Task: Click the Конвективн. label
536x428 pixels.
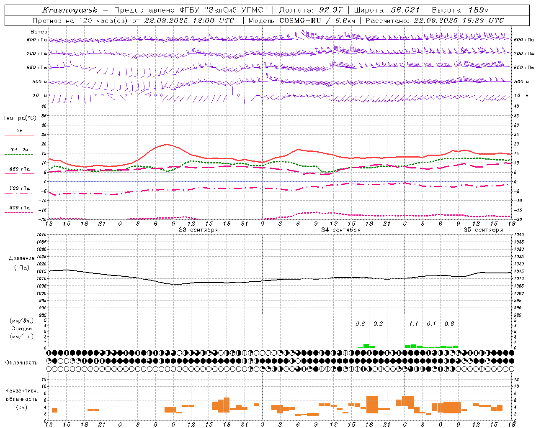Action: [22, 391]
